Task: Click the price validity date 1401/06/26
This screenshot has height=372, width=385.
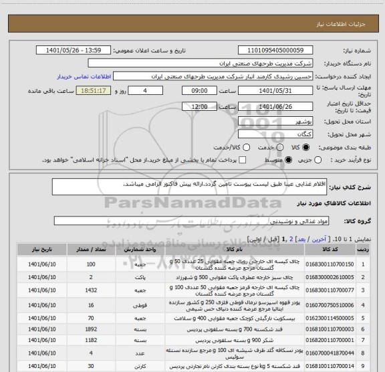Action: 275,106
